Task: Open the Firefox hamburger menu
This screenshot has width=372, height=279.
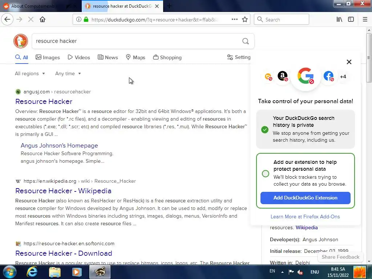Action: (x=365, y=20)
